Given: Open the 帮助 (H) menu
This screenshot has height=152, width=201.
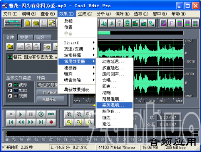Looking at the screenshot, I should pyautogui.click(x=178, y=14).
